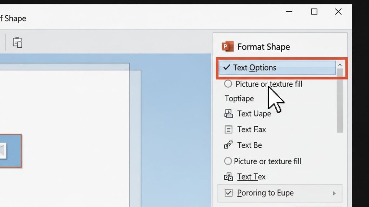
Task: Click the Text Uape label
Action: (254, 114)
